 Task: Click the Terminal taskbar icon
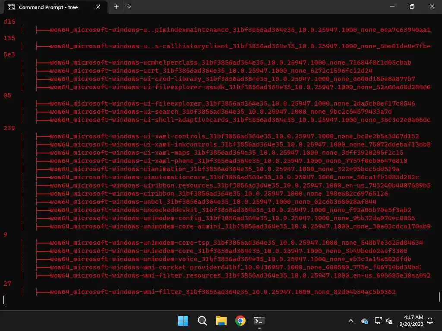coord(259,321)
